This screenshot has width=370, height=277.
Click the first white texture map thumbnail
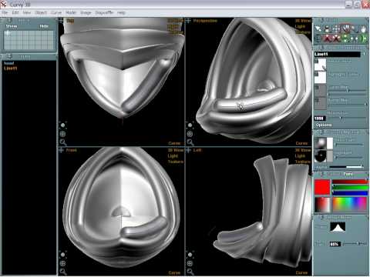320,65
